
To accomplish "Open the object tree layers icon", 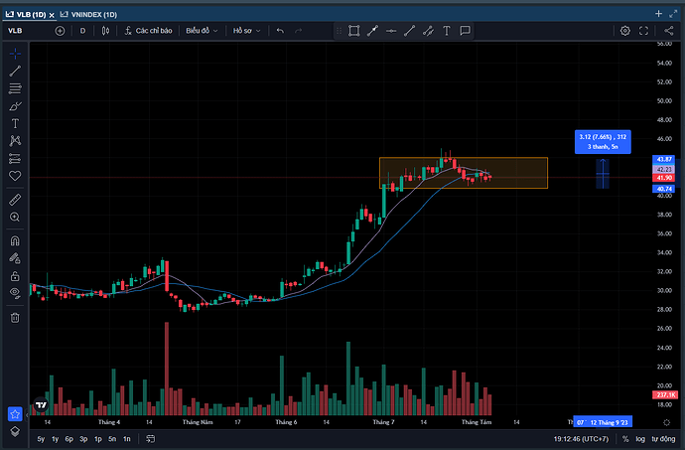I will 15,432.
